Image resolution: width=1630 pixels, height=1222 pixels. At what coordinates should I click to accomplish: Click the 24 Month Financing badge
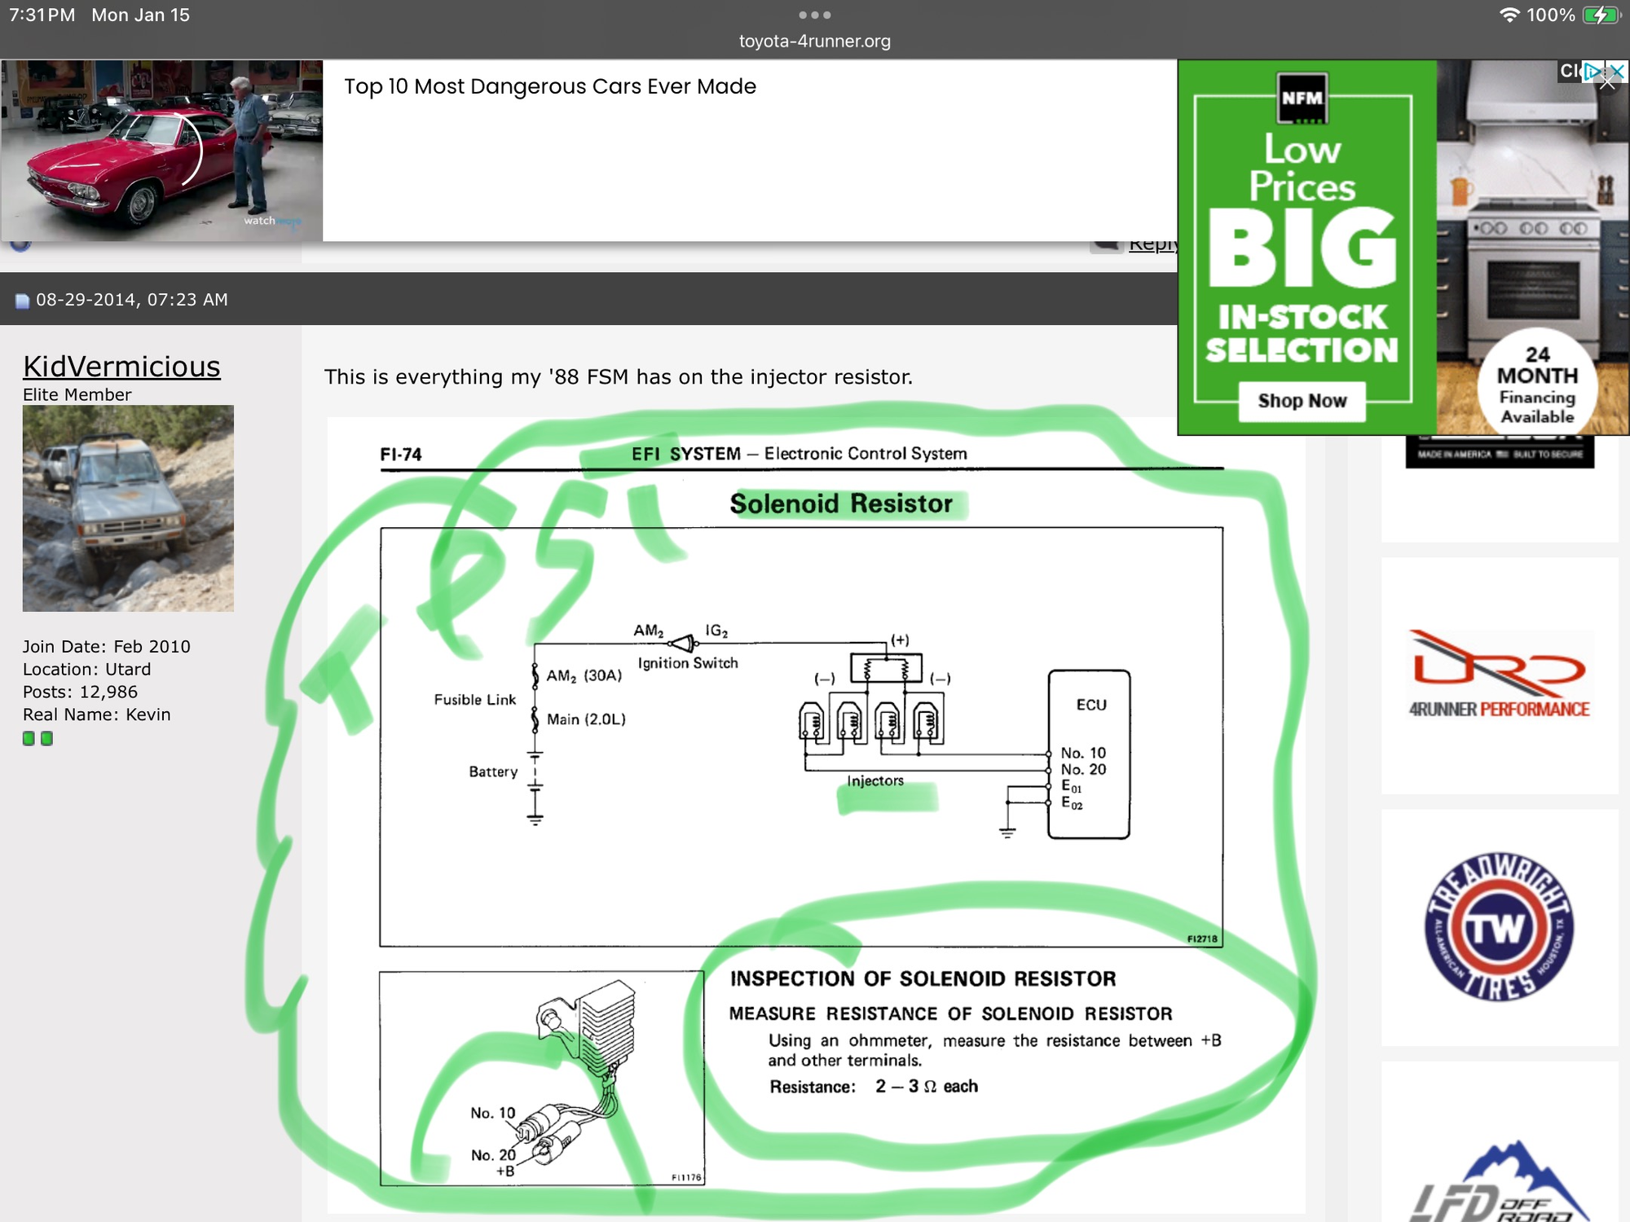pos(1537,385)
